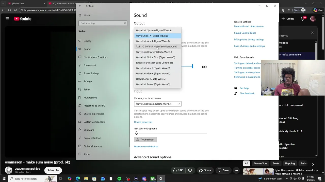Image resolution: width=325 pixels, height=182 pixels.
Task: Choose Wave Link Aux 2 output
Action: tap(158, 68)
